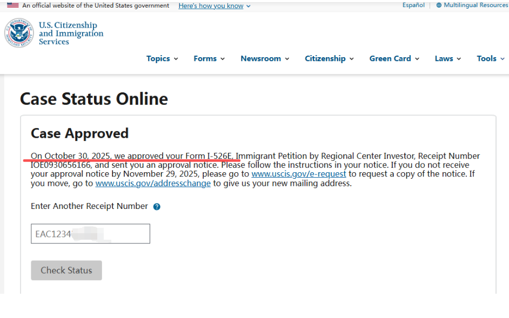Click the globe icon for Multilingual Resources

pos(439,5)
